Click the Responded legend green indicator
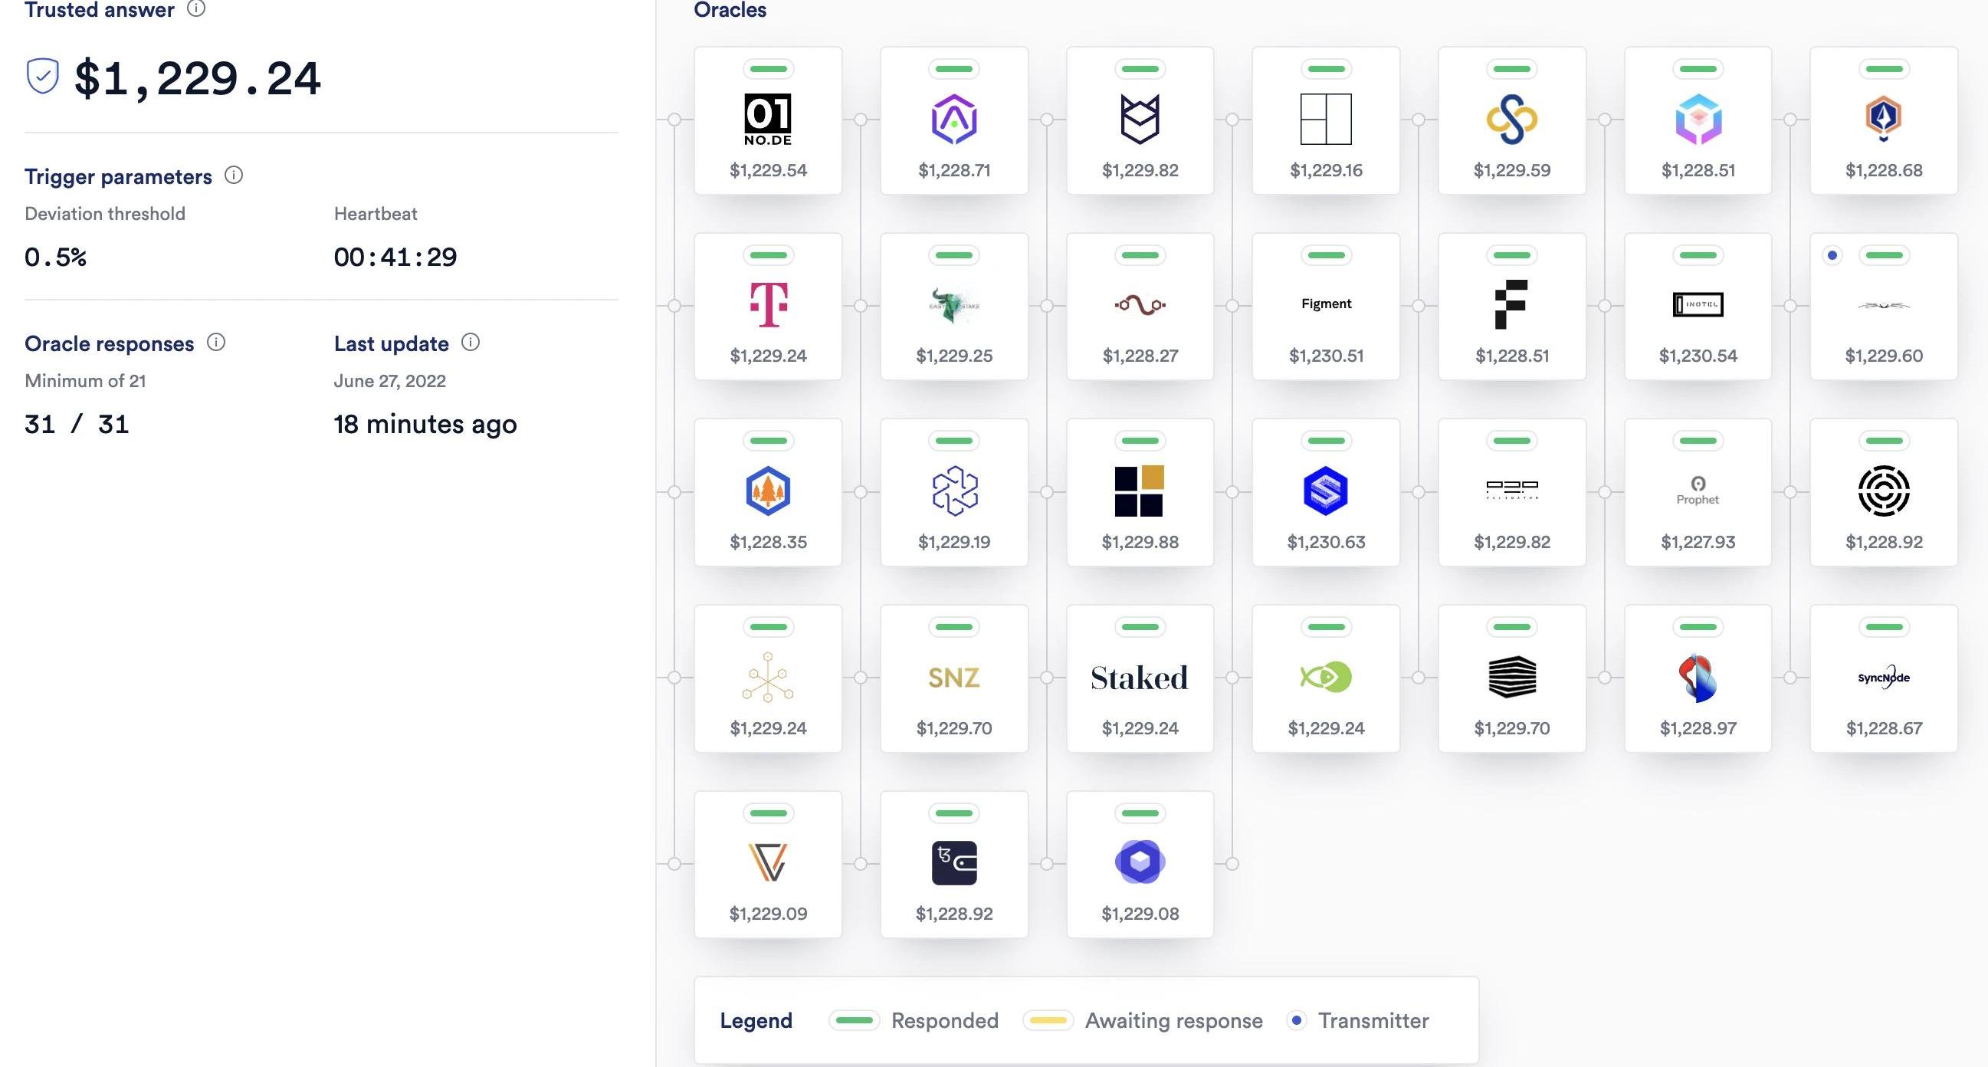This screenshot has height=1067, width=1988. tap(855, 1021)
